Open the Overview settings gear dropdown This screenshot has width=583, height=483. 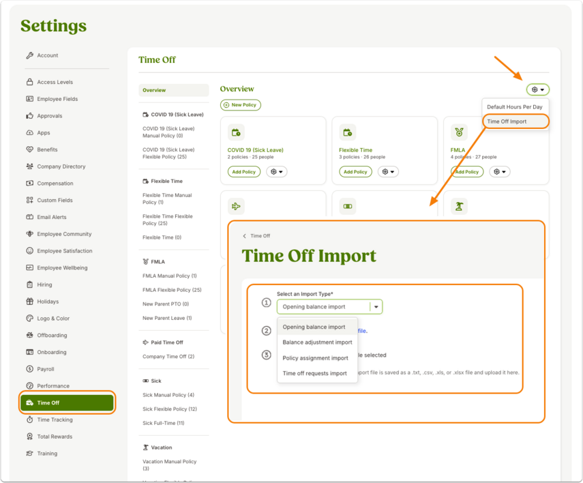point(537,89)
